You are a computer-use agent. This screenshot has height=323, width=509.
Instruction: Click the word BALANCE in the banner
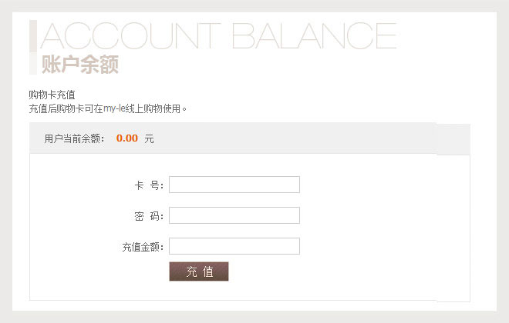coord(313,36)
